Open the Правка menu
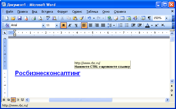Screen dimensions: 176x109 pos(23,12)
